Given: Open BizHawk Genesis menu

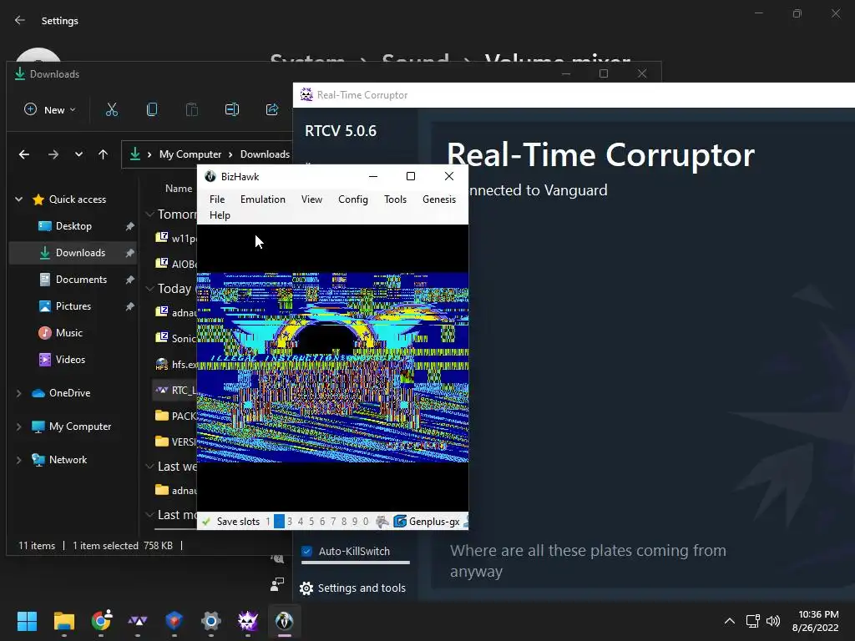Looking at the screenshot, I should [439, 199].
